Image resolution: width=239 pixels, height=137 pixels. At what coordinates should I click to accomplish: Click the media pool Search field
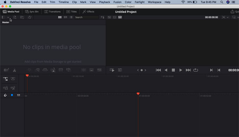(x=86, y=17)
